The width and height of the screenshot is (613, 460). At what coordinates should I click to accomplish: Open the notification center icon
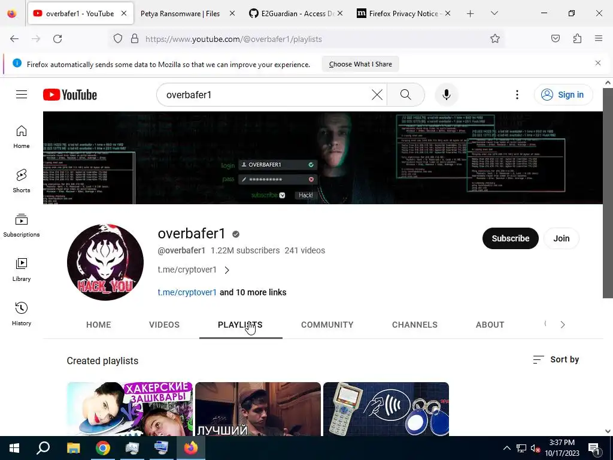pyautogui.click(x=594, y=448)
